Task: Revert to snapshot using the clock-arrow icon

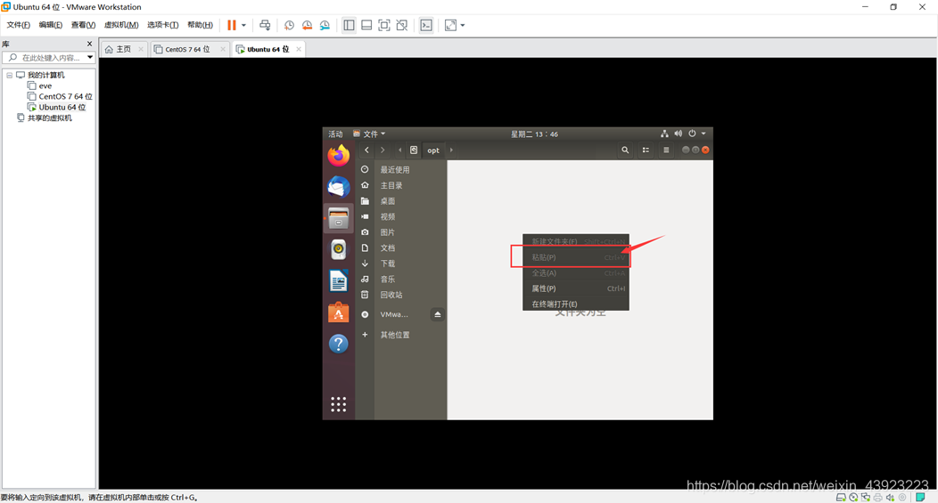Action: point(307,25)
